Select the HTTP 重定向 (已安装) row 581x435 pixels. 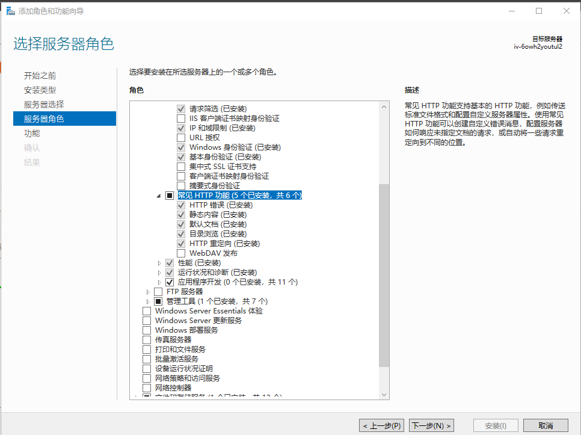click(x=224, y=244)
